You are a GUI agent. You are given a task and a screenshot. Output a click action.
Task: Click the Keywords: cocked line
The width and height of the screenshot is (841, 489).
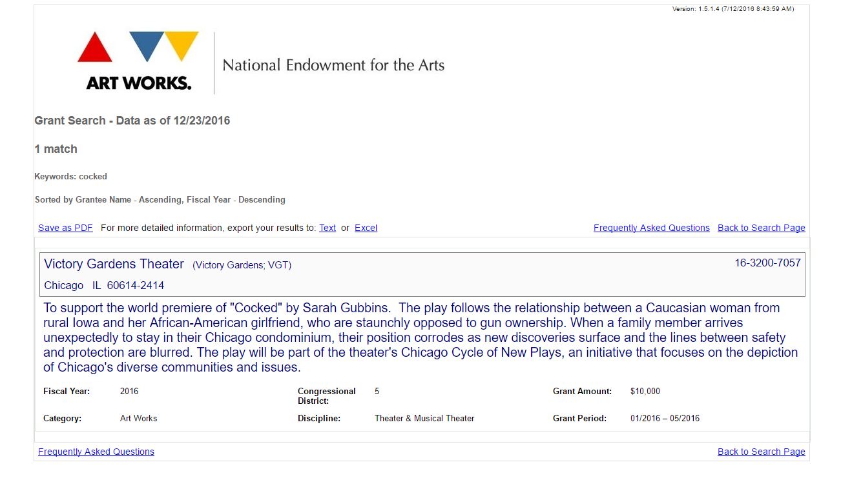point(71,176)
